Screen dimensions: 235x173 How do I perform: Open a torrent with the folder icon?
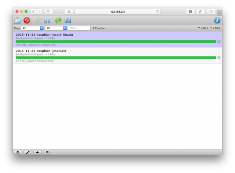tap(17, 20)
